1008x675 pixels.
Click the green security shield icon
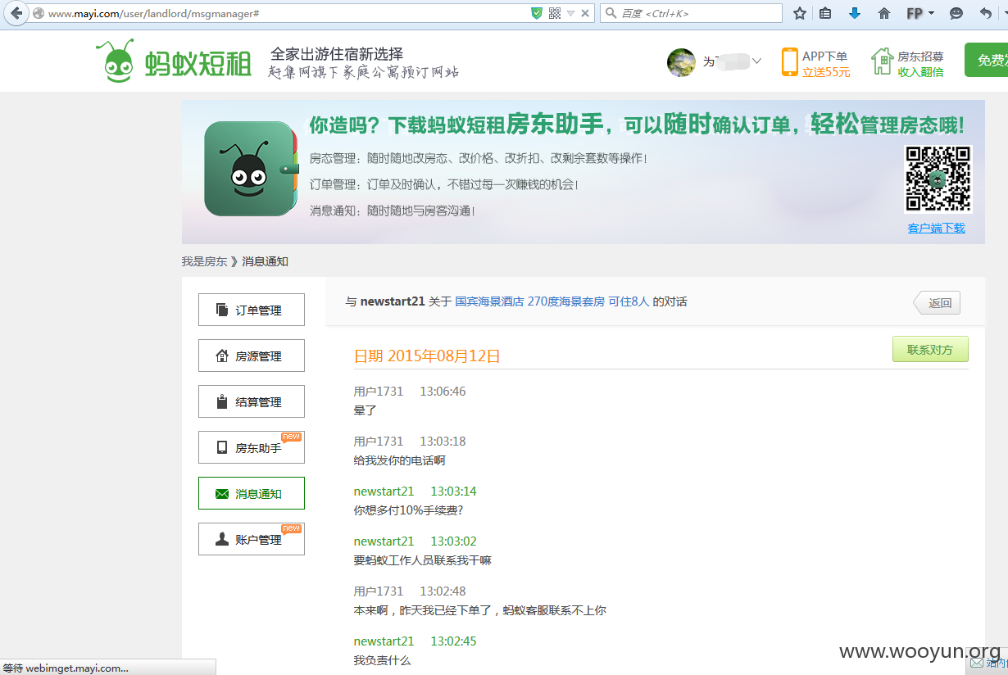click(x=537, y=13)
